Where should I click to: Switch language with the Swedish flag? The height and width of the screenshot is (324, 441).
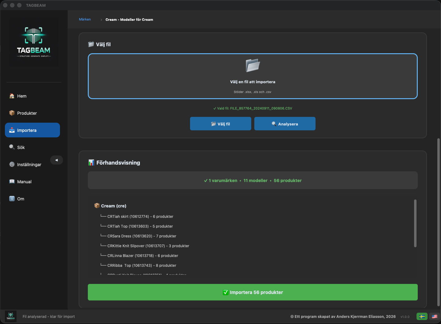pyautogui.click(x=422, y=316)
